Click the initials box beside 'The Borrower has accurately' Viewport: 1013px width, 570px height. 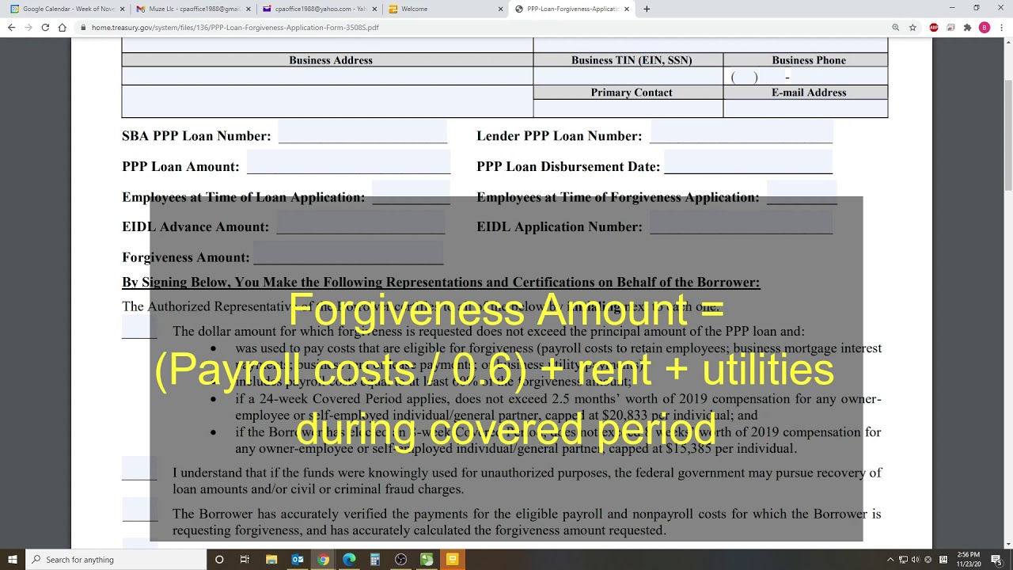click(x=139, y=510)
